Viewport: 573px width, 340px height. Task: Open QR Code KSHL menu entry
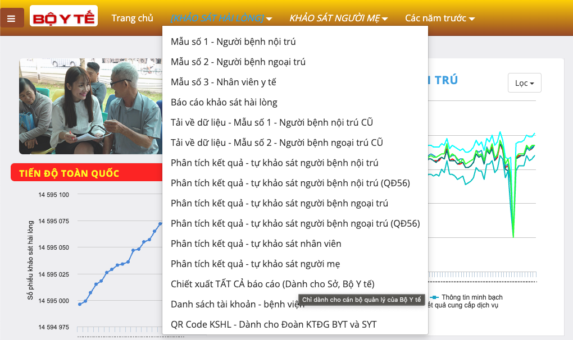[274, 324]
